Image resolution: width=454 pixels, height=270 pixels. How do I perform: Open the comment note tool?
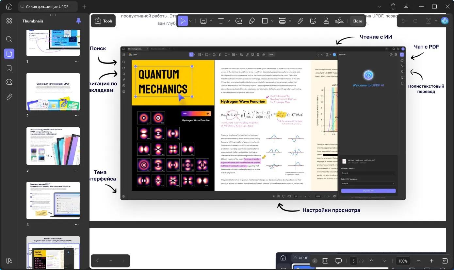click(239, 21)
